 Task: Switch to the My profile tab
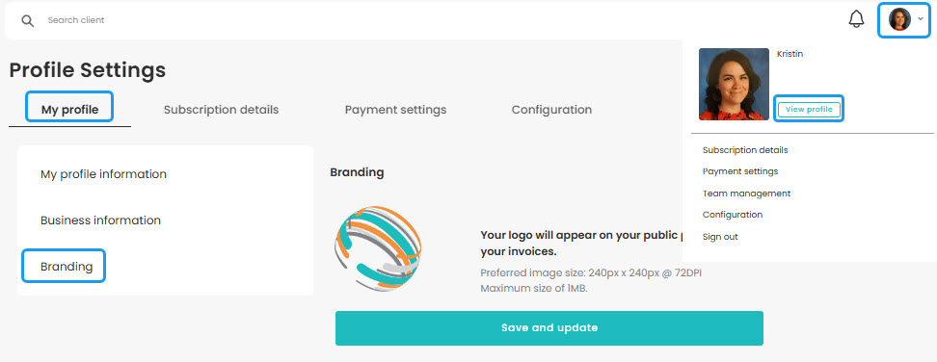tap(69, 110)
